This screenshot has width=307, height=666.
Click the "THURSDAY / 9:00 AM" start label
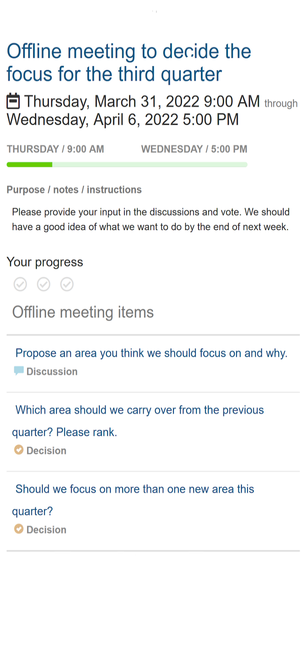click(55, 149)
